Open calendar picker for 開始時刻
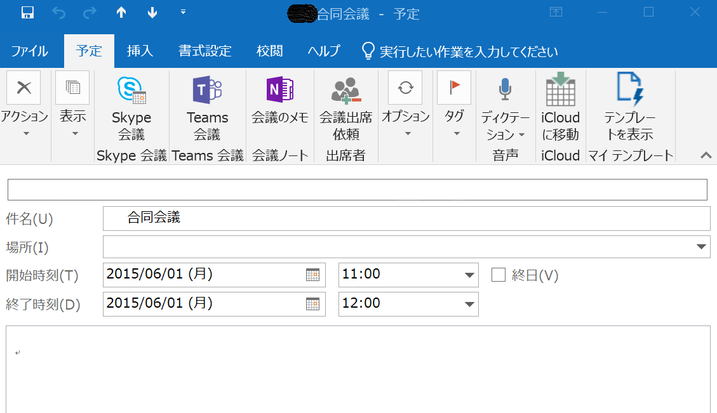Image resolution: width=717 pixels, height=413 pixels. point(312,275)
